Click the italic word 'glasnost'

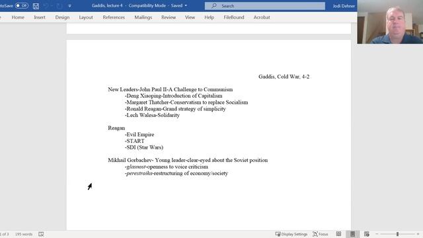point(135,167)
